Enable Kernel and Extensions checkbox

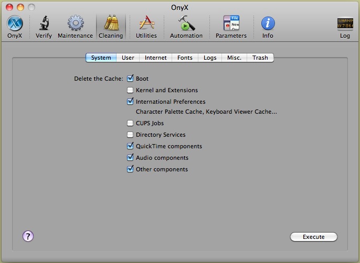pyautogui.click(x=130, y=90)
